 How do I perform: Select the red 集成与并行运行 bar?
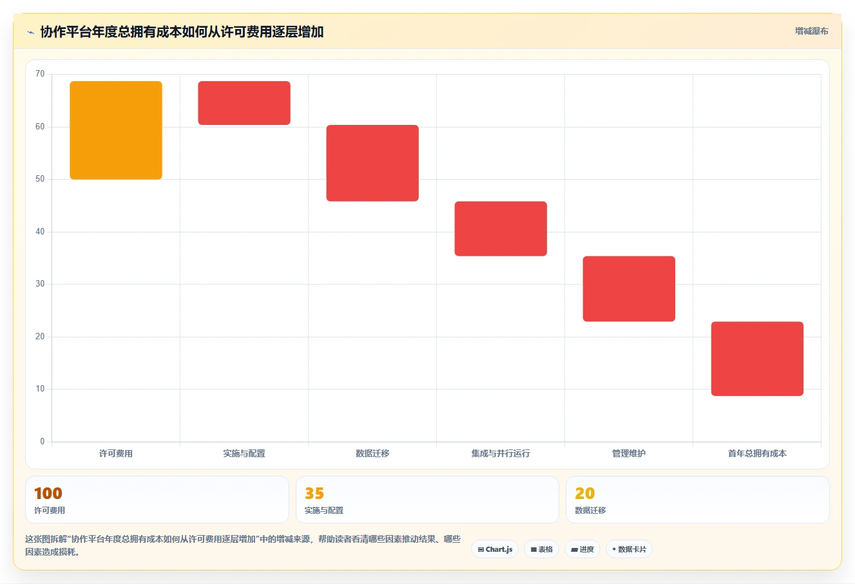pos(501,229)
